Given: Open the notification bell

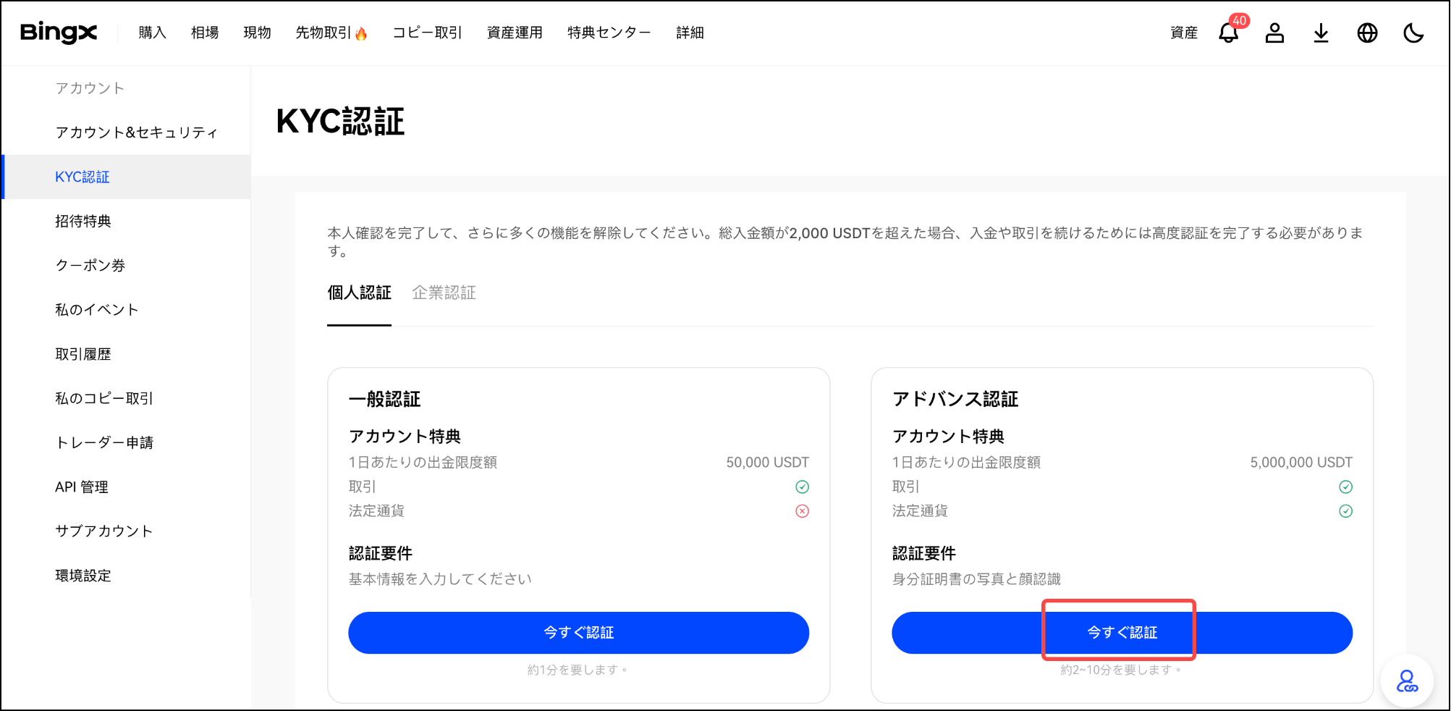Looking at the screenshot, I should 1228,33.
